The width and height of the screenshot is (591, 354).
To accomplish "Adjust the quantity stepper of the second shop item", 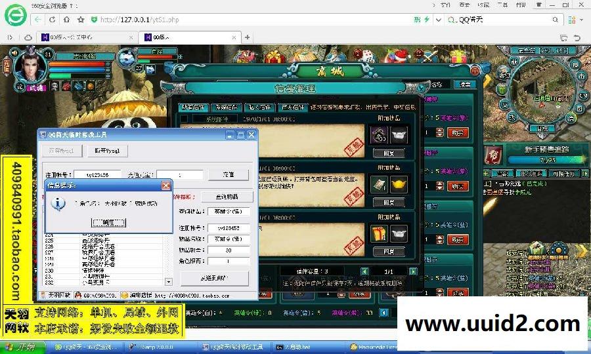I will (x=439, y=186).
